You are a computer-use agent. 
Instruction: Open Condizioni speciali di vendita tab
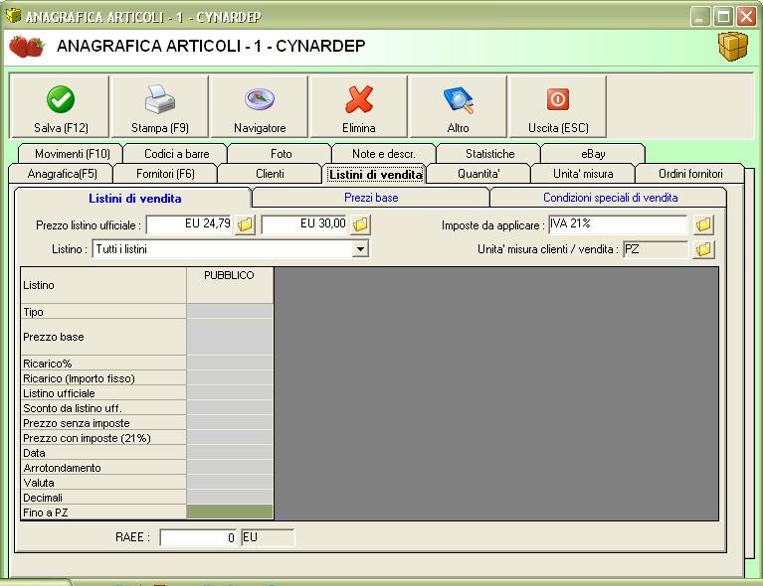tap(610, 198)
